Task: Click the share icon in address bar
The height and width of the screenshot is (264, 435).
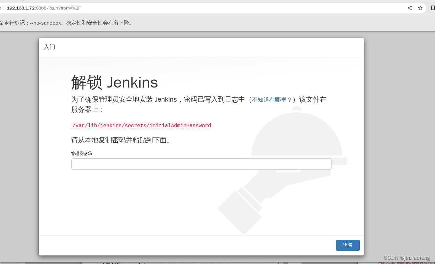Action: point(410,8)
